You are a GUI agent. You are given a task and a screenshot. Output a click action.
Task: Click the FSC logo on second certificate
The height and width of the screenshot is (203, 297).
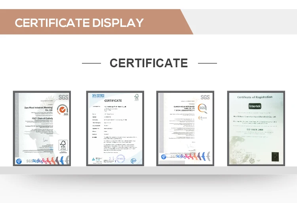pyautogui.click(x=137, y=97)
